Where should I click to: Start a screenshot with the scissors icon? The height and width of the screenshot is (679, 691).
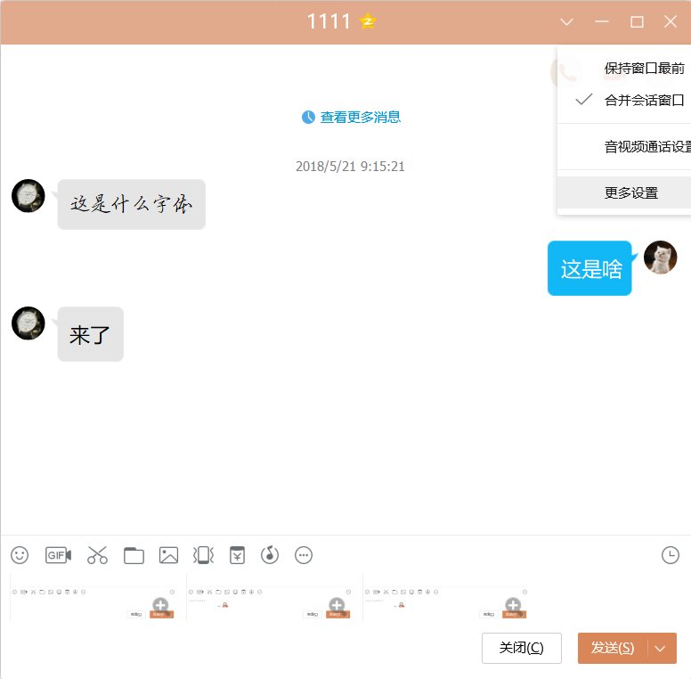tap(97, 555)
